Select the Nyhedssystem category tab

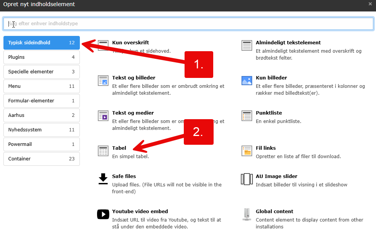pyautogui.click(x=41, y=130)
